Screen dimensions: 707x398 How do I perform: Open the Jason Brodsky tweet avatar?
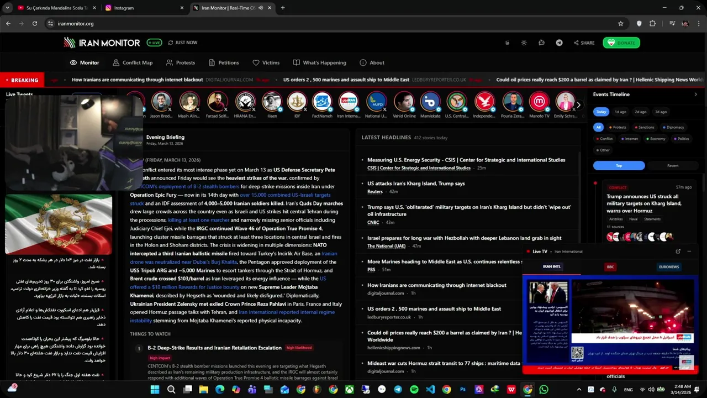pyautogui.click(x=161, y=102)
